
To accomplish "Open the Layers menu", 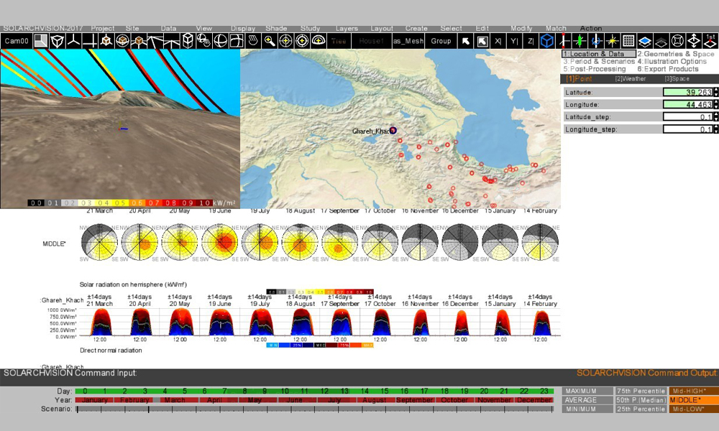I will [x=347, y=29].
